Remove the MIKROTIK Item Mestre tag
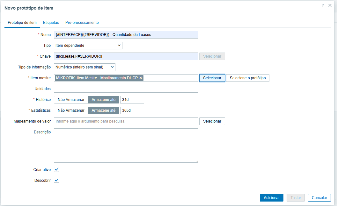 pyautogui.click(x=141, y=78)
